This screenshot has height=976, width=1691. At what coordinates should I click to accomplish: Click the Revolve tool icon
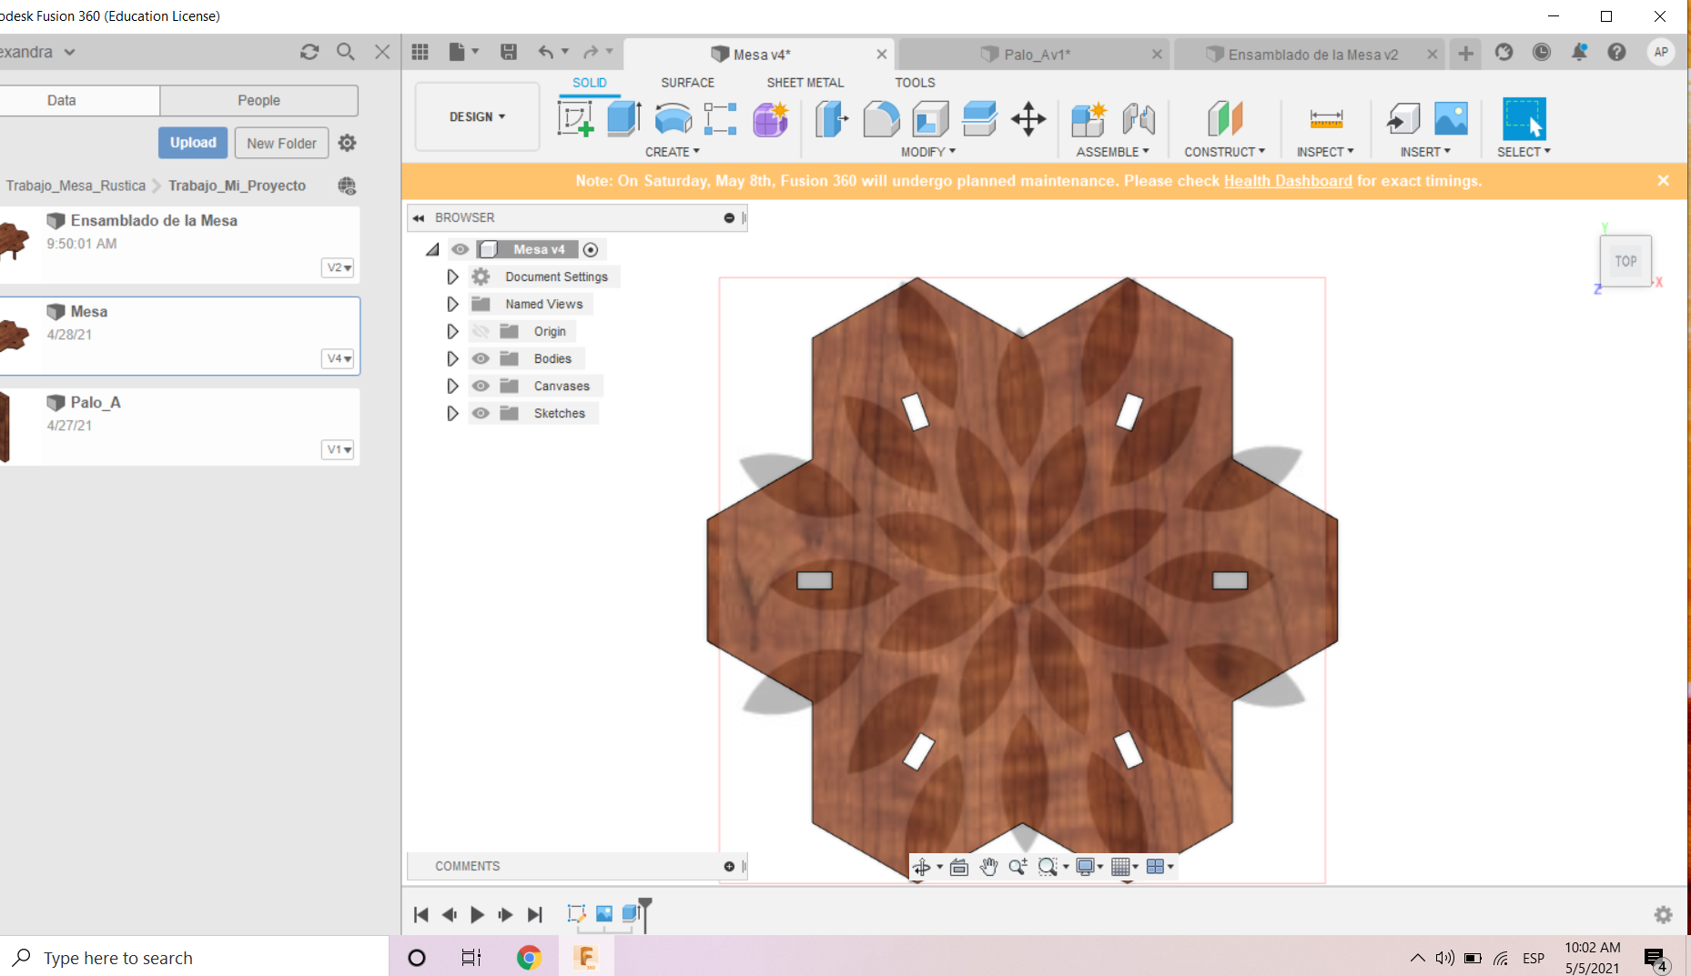673,119
